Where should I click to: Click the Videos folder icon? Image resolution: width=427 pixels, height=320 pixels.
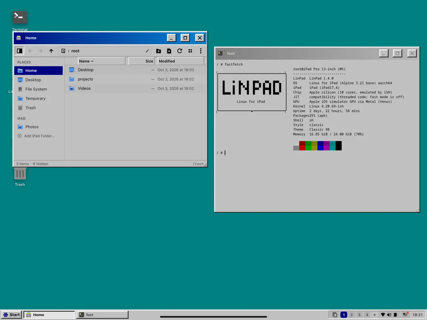click(x=72, y=88)
